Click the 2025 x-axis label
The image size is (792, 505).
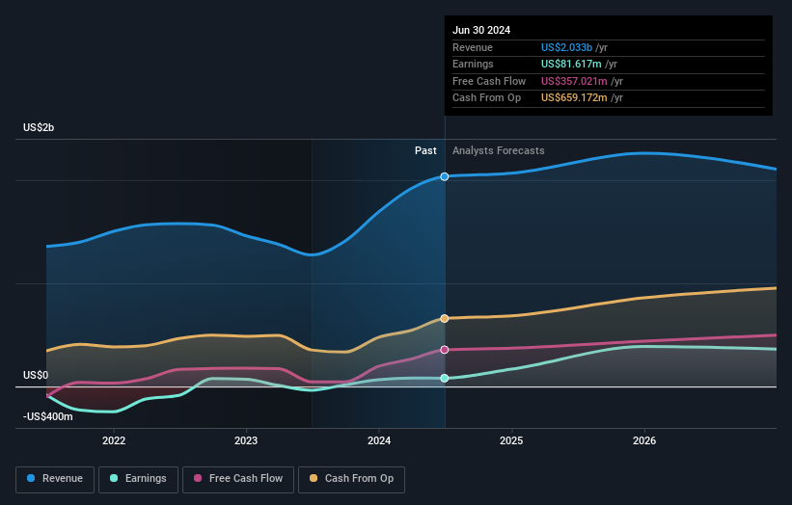pyautogui.click(x=511, y=440)
